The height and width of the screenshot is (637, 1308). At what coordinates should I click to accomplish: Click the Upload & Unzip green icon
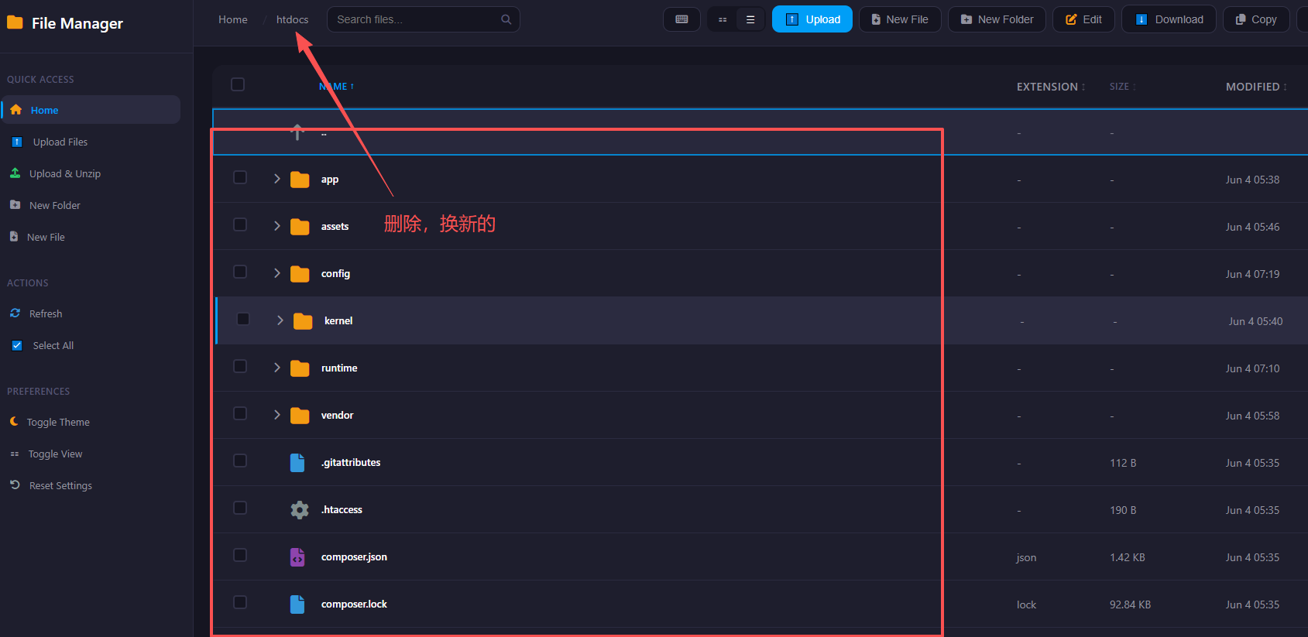click(15, 173)
